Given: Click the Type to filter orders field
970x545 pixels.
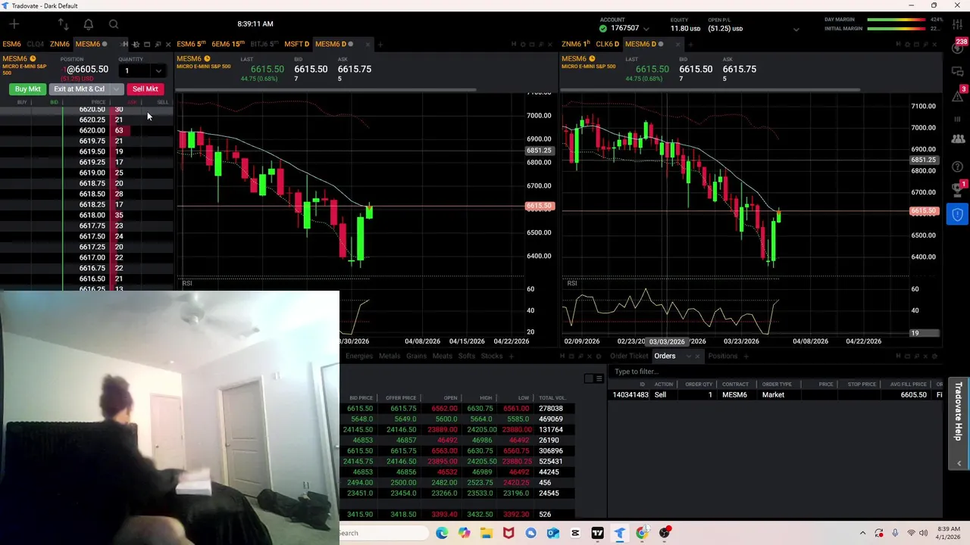Looking at the screenshot, I should [x=776, y=372].
